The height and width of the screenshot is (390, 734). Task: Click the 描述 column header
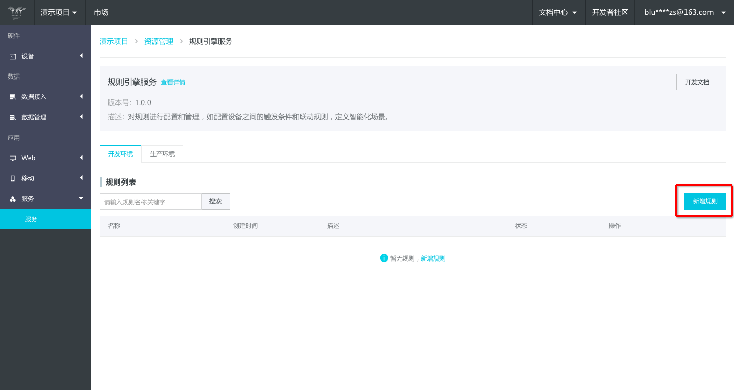[333, 226]
